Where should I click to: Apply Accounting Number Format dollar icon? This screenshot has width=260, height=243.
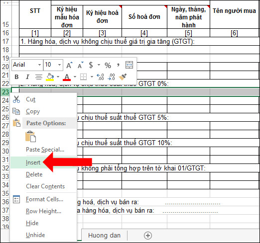tap(91, 65)
